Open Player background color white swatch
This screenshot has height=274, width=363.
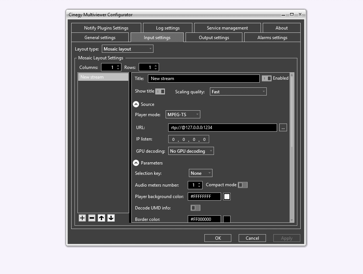[x=227, y=197]
